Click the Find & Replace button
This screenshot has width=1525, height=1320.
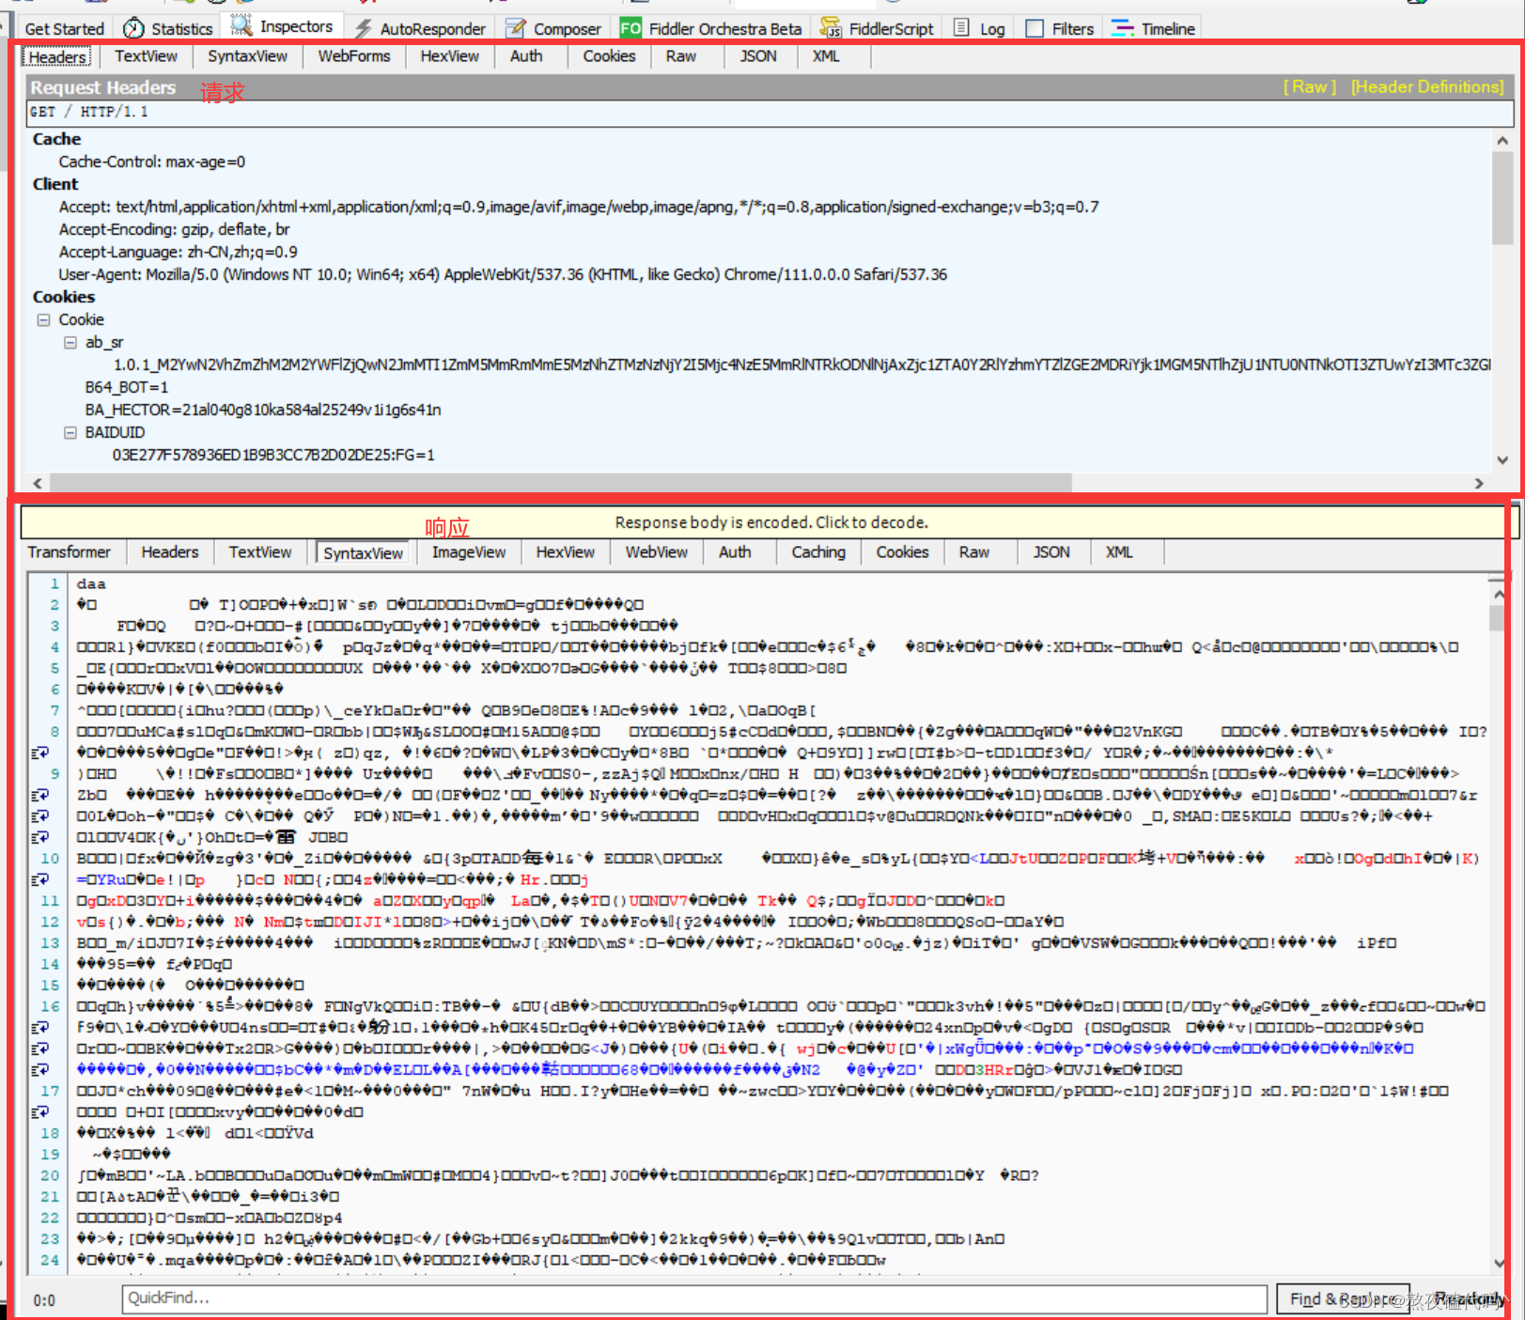click(1343, 1299)
